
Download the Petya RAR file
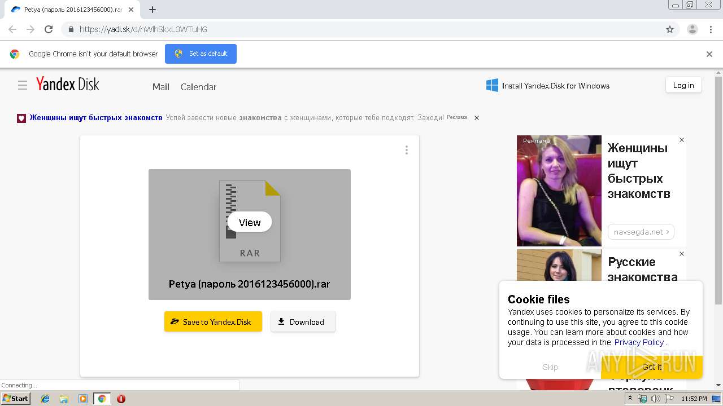pos(303,321)
